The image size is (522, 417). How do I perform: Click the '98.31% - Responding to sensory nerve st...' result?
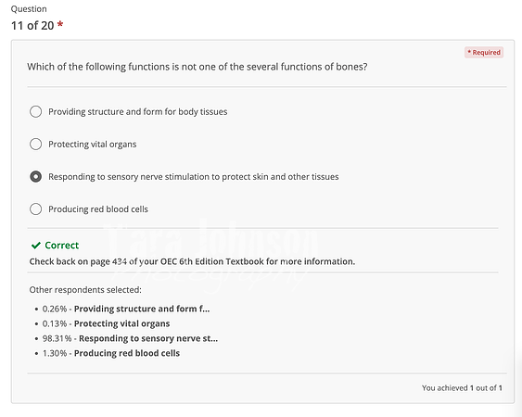coord(130,338)
